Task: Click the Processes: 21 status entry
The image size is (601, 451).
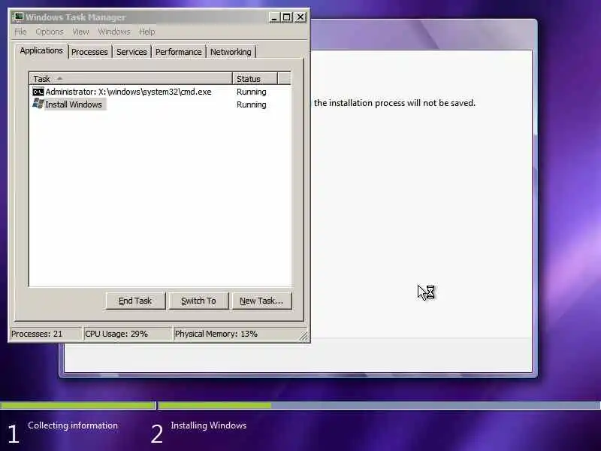Action: tap(45, 334)
